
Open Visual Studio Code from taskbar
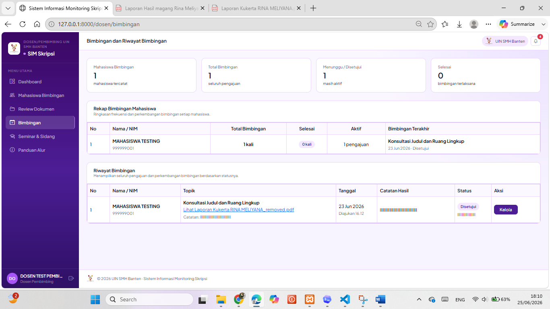[345, 299]
